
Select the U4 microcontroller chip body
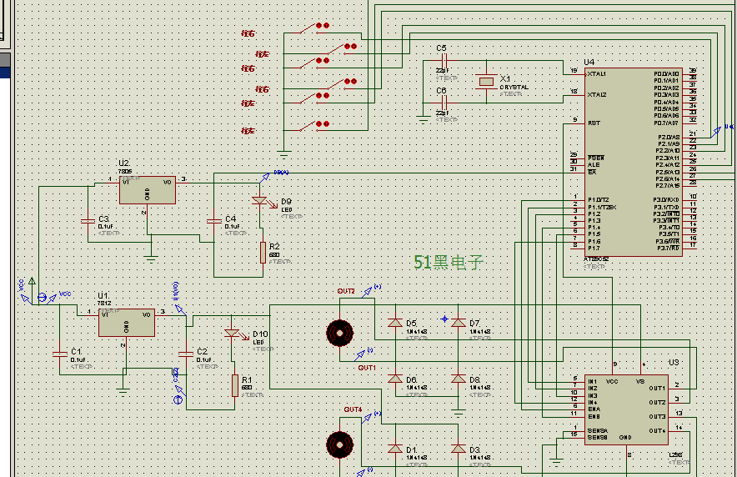pyautogui.click(x=632, y=162)
